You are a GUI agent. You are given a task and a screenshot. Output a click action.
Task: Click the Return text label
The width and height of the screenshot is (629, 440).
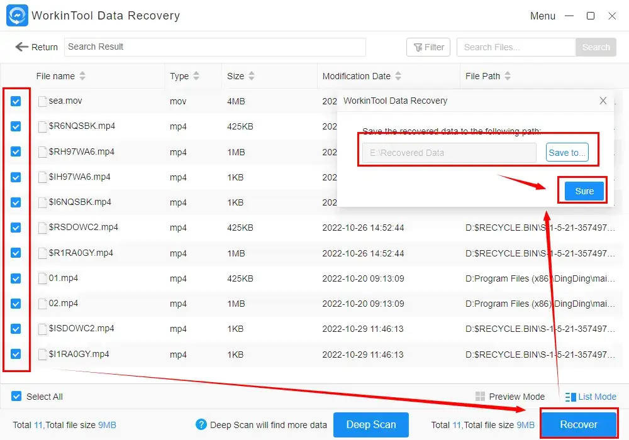pos(45,47)
